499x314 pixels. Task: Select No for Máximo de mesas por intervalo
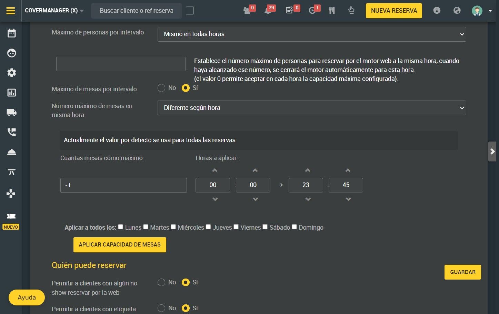(161, 88)
